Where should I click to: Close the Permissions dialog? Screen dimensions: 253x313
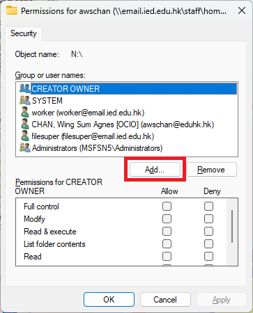242,10
